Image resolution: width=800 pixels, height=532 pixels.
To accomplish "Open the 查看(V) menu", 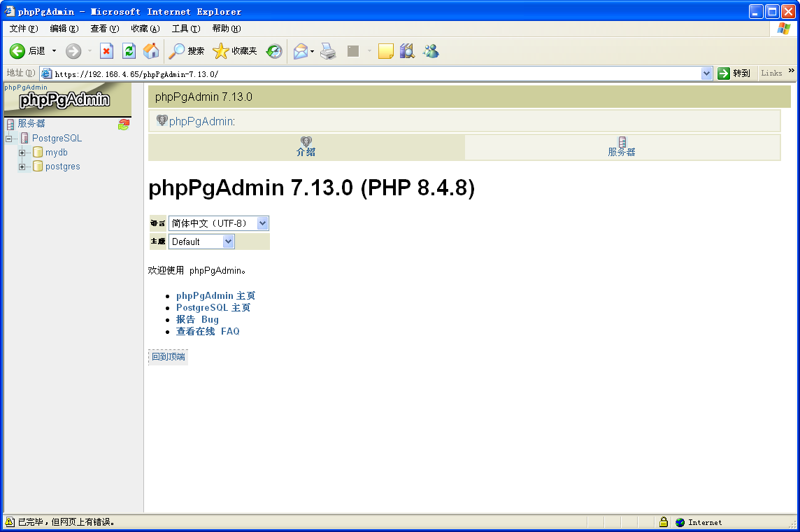I will pos(105,29).
